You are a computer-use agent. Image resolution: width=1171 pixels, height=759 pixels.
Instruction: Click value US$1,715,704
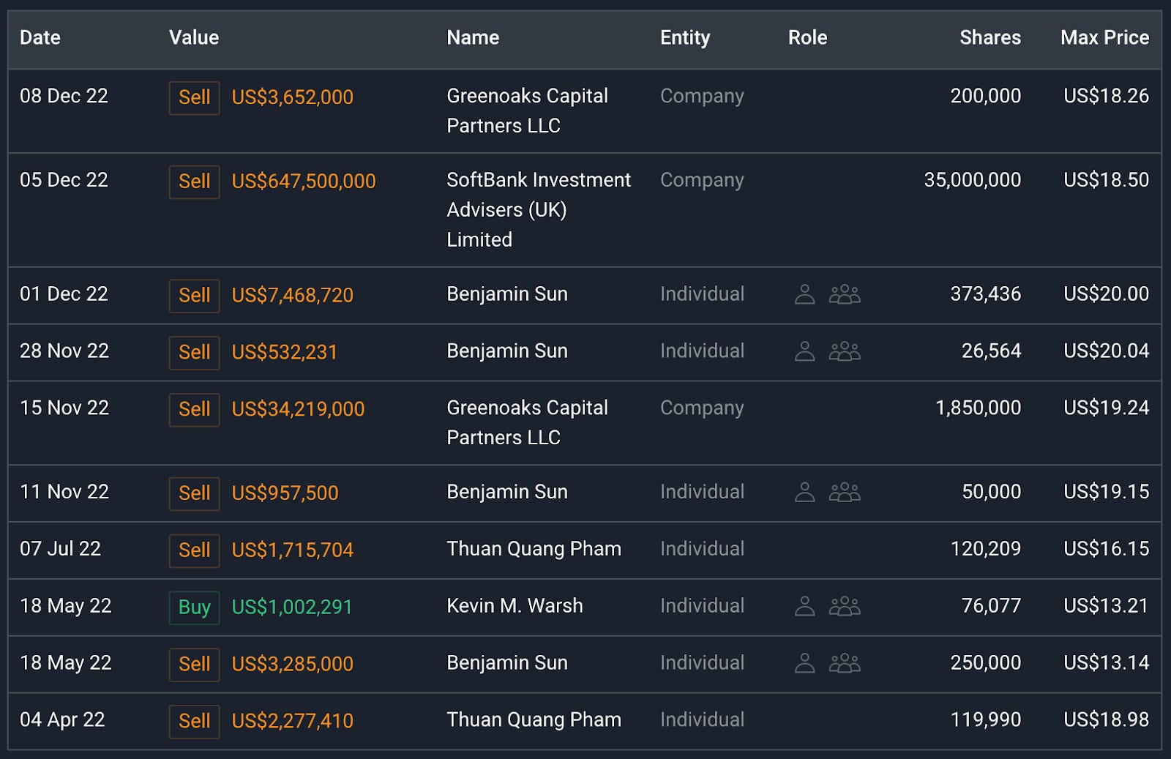292,550
